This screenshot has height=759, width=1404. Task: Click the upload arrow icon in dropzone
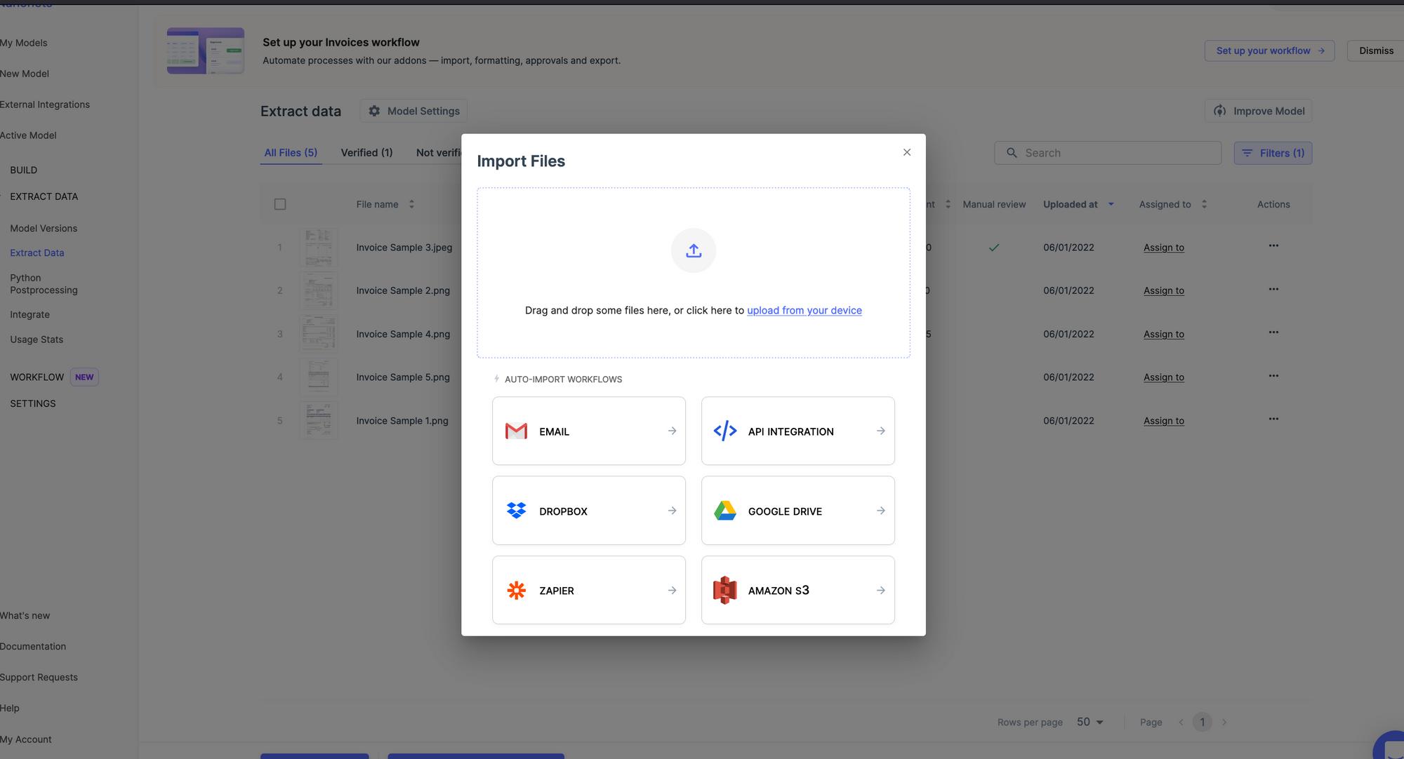coord(694,250)
